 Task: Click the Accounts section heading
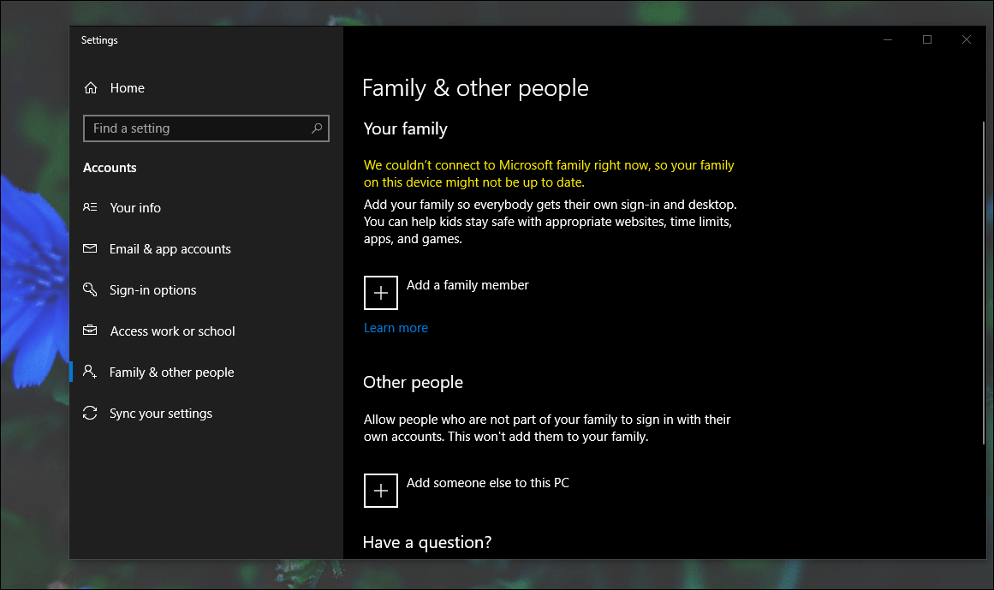tap(110, 168)
